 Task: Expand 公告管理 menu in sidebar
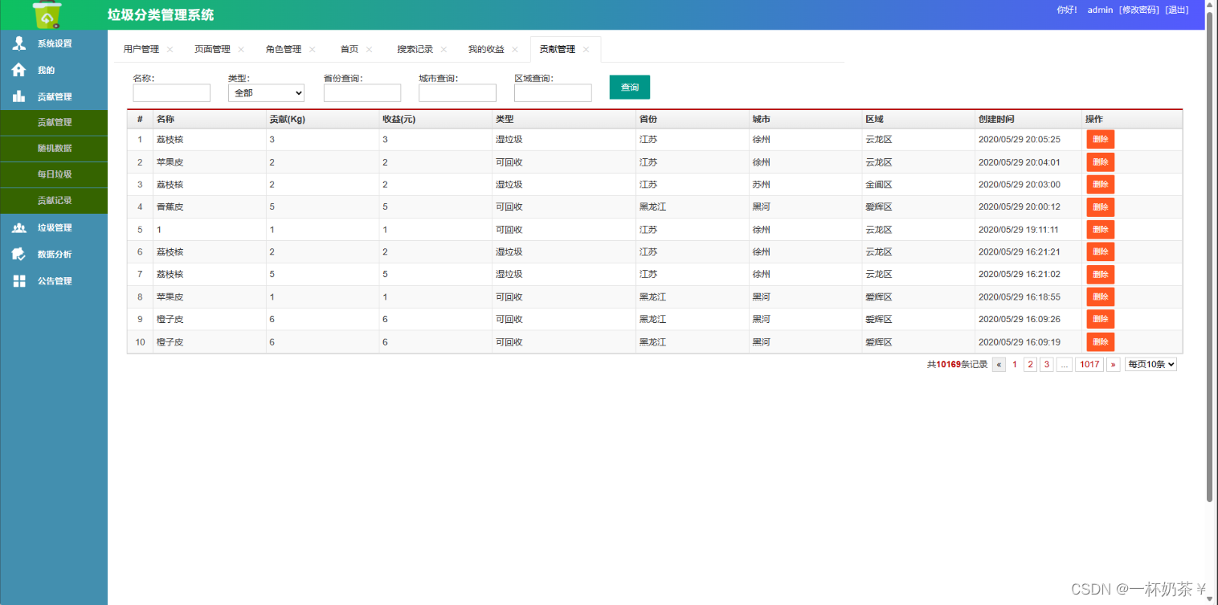pyautogui.click(x=54, y=281)
